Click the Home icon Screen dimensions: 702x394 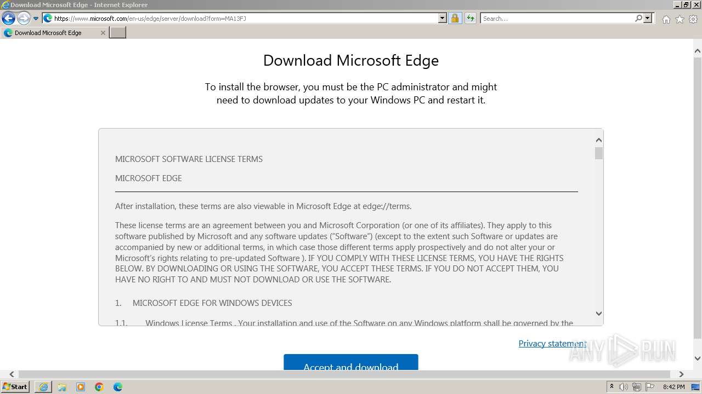point(666,19)
